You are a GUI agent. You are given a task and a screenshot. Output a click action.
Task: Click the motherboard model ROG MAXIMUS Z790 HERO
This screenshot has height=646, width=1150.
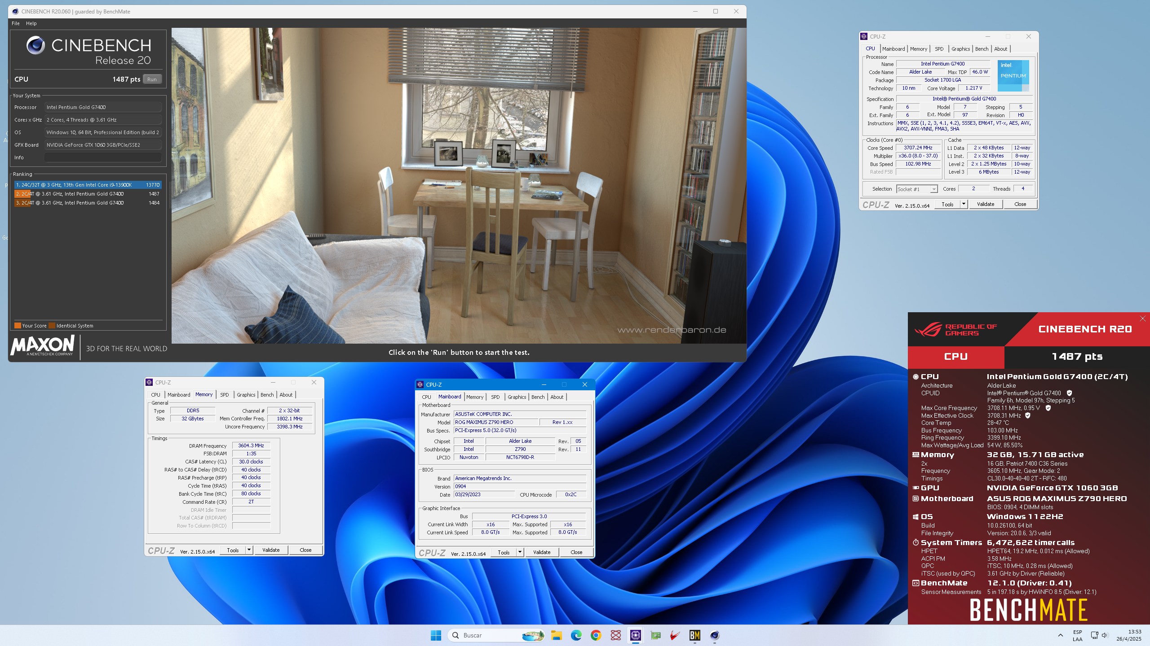tap(496, 422)
